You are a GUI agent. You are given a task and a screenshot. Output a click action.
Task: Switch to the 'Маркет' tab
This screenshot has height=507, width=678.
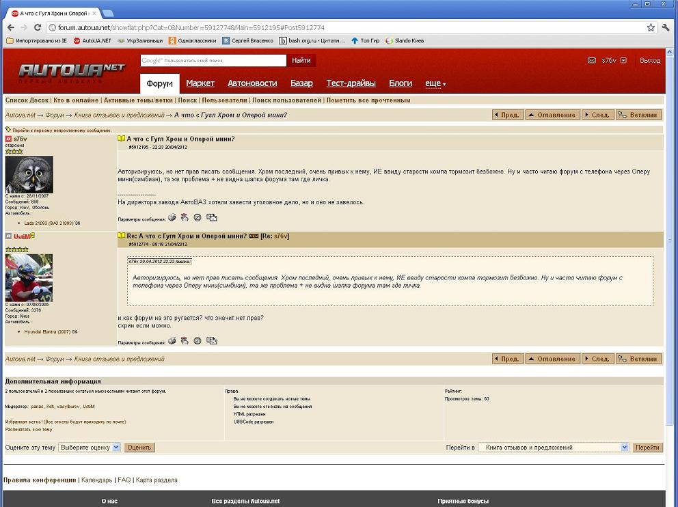point(200,83)
